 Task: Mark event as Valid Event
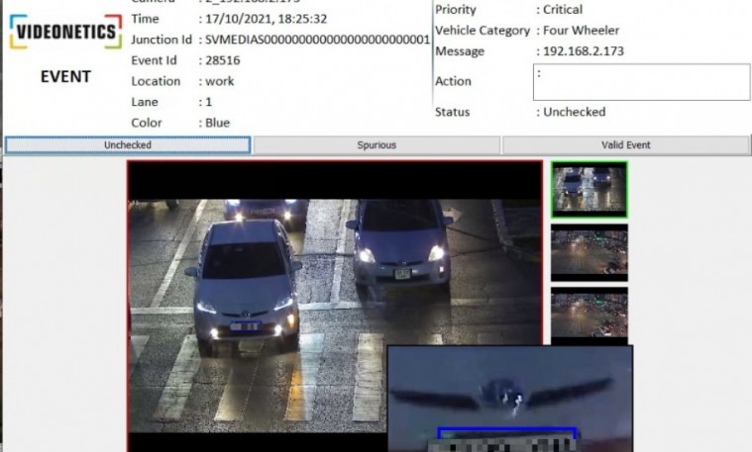point(626,145)
